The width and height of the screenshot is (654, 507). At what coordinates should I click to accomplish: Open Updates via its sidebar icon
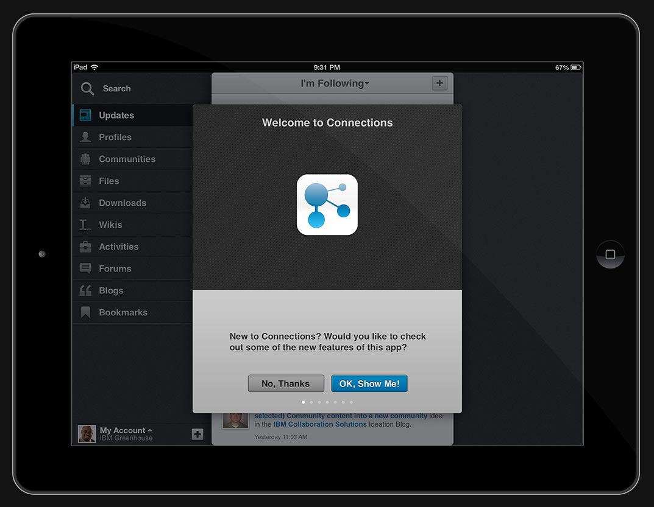point(85,116)
